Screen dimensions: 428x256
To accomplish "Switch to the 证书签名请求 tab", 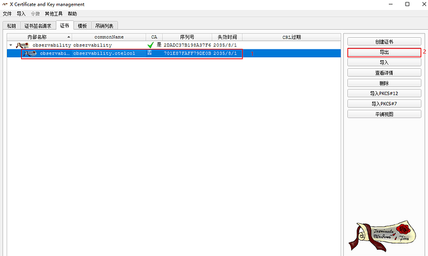I will (38, 25).
